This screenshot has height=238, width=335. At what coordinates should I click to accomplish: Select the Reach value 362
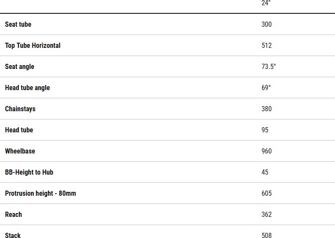pos(266,215)
